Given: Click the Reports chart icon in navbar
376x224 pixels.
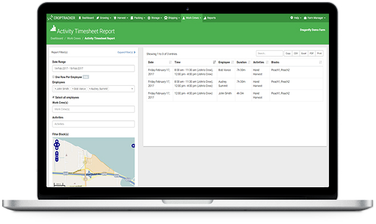Looking at the screenshot, I should (x=205, y=18).
